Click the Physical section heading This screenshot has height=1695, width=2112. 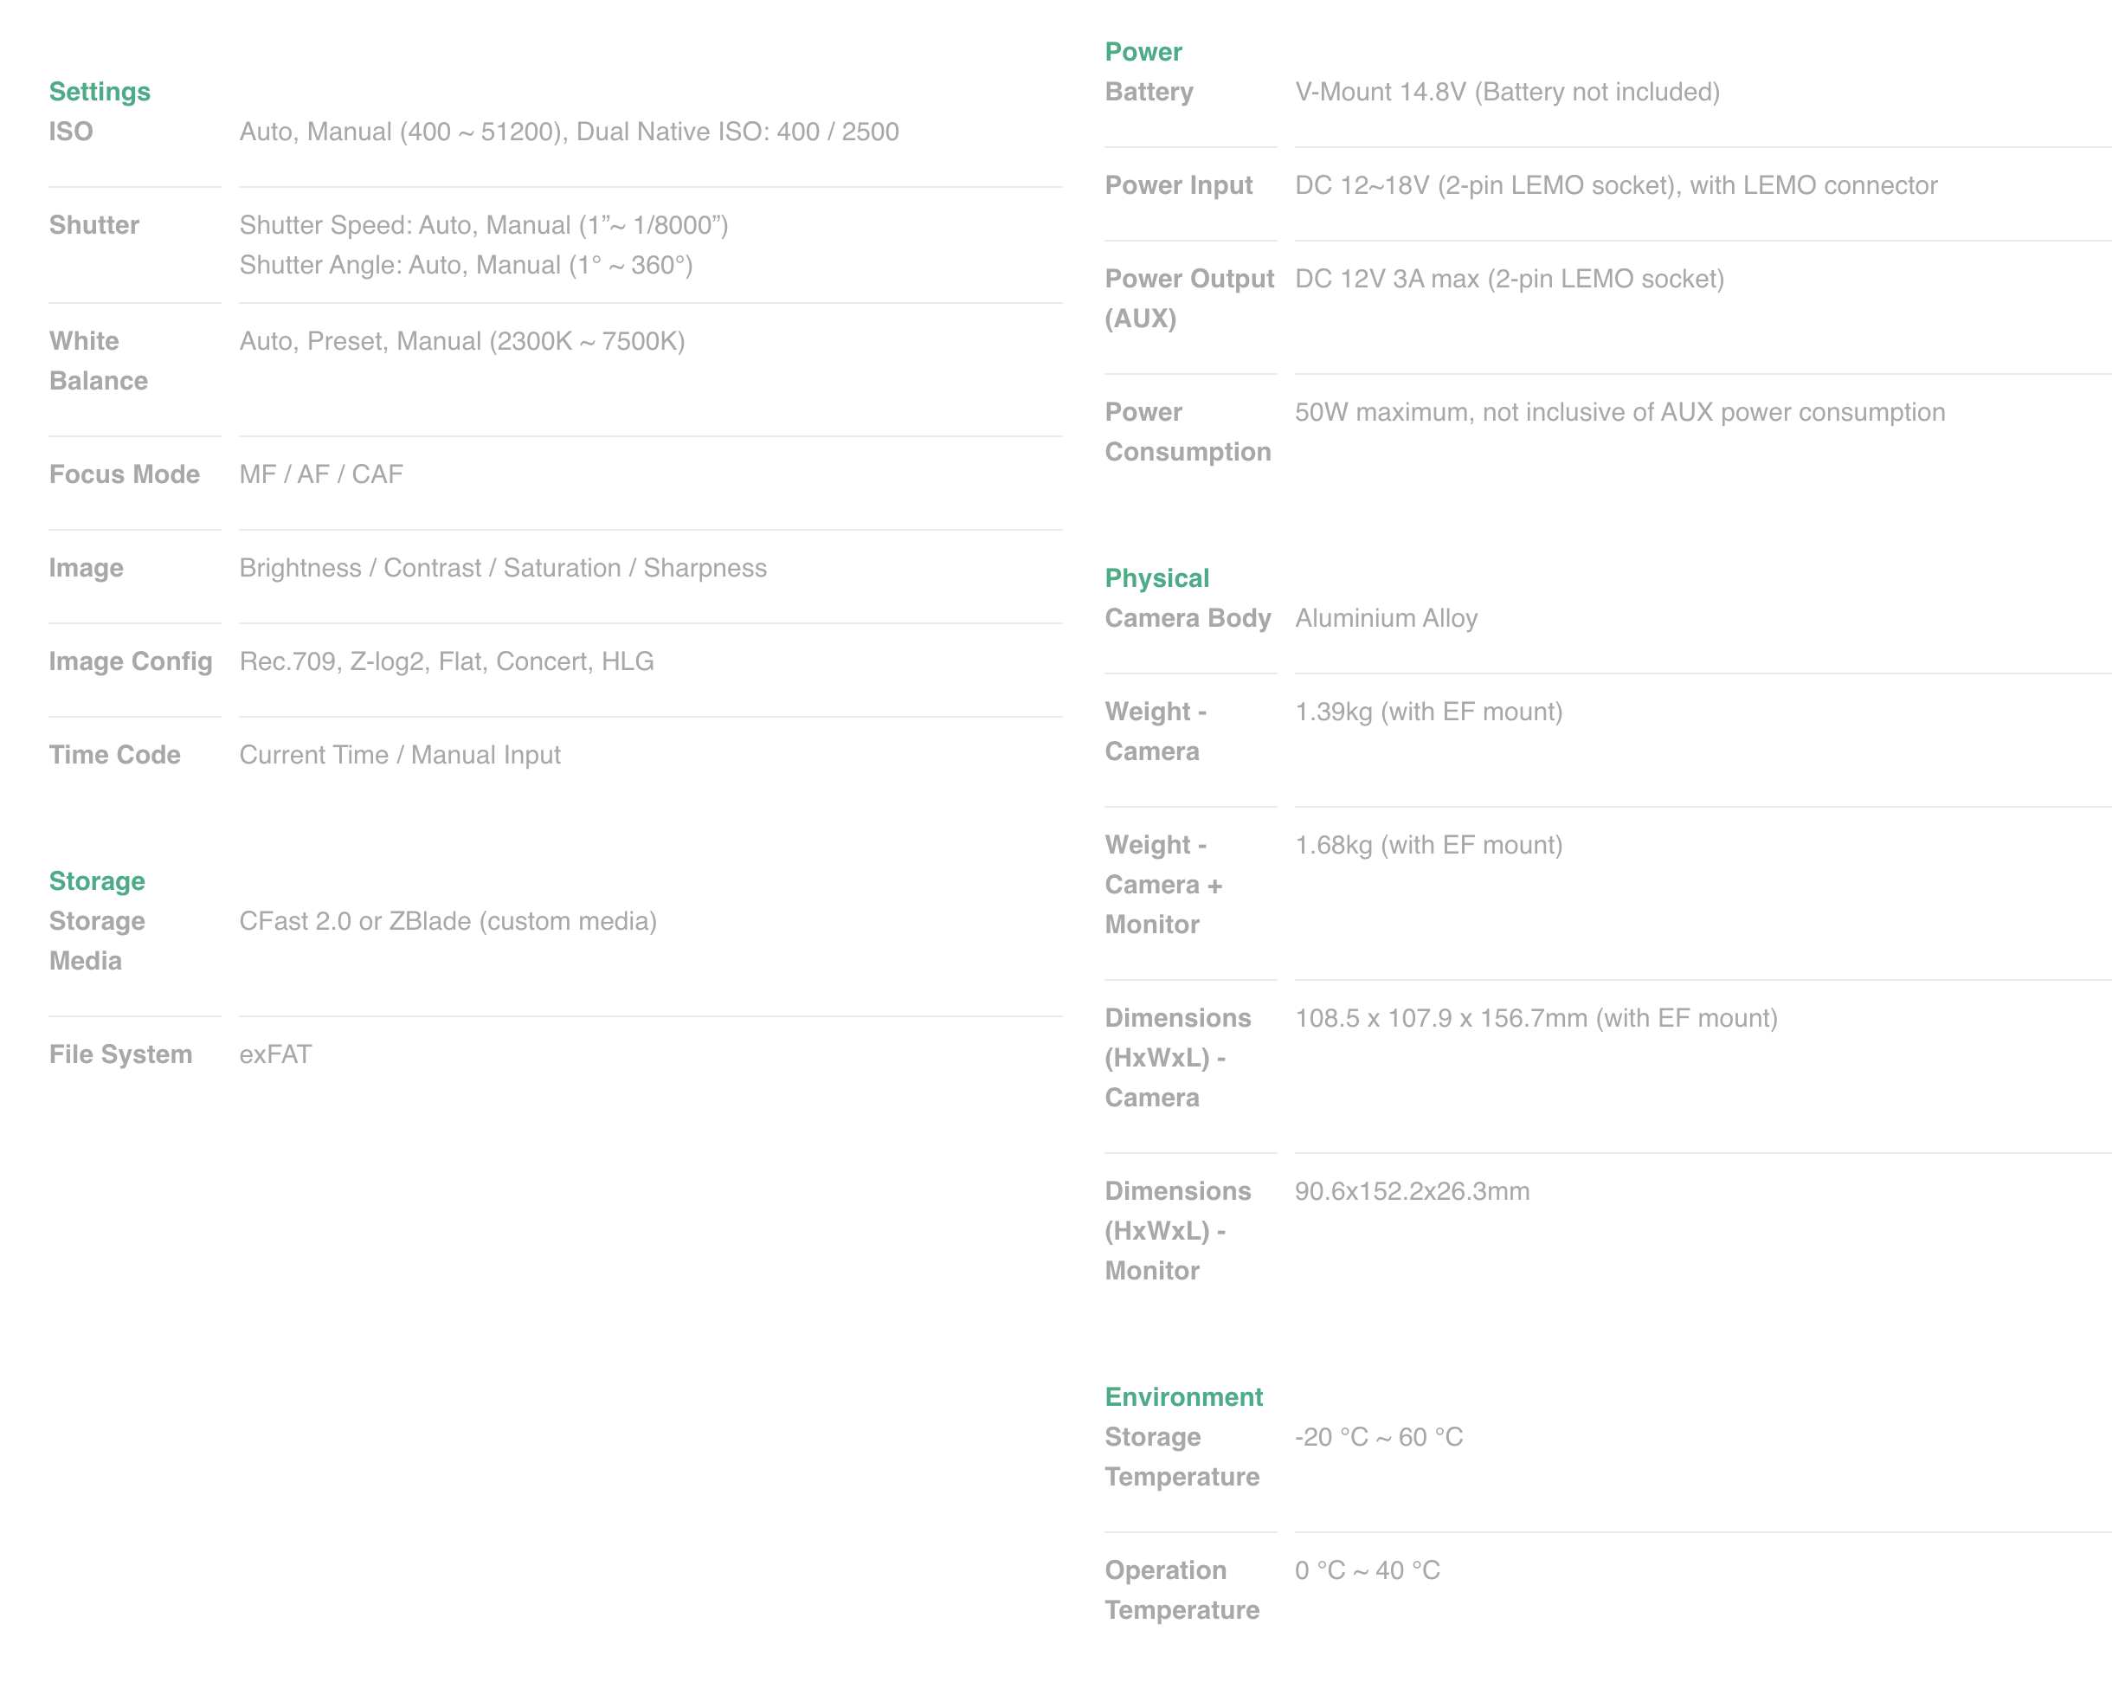[x=1156, y=577]
